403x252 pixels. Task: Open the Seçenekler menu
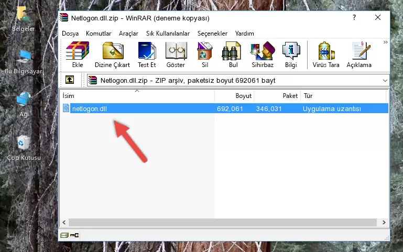pyautogui.click(x=212, y=34)
